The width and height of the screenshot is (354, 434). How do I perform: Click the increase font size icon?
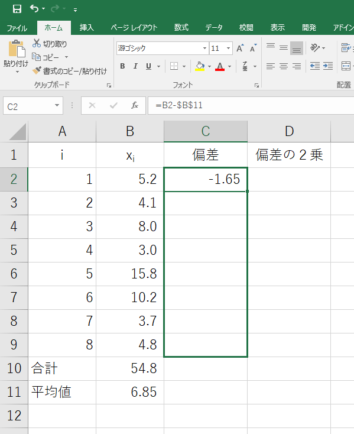point(240,48)
